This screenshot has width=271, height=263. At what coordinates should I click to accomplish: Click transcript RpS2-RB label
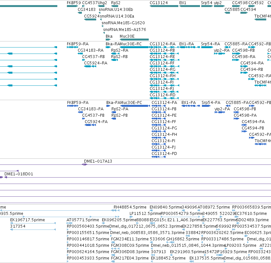click(x=119, y=57)
